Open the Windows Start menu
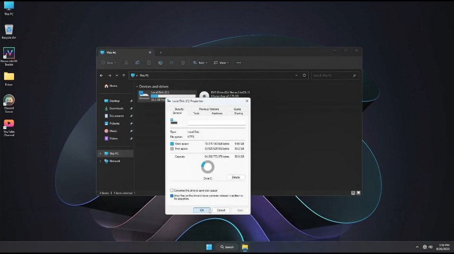Screen dimensions: 454x254 [209, 247]
